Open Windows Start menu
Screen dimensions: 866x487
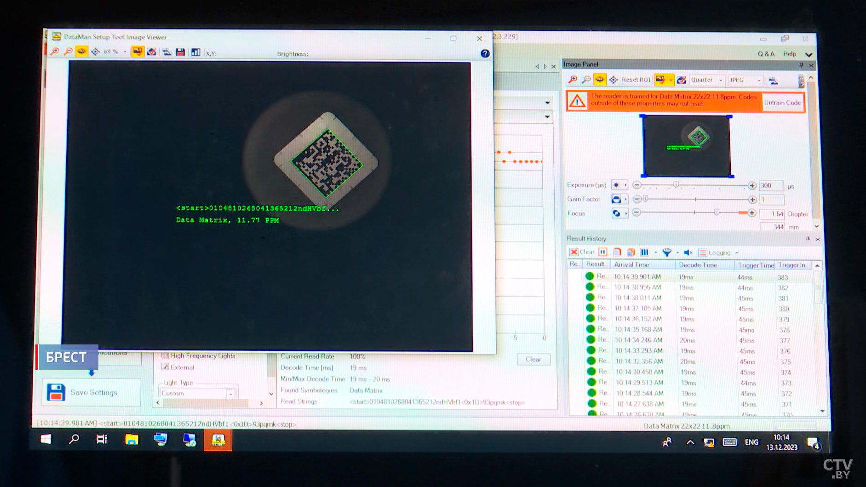coord(46,439)
